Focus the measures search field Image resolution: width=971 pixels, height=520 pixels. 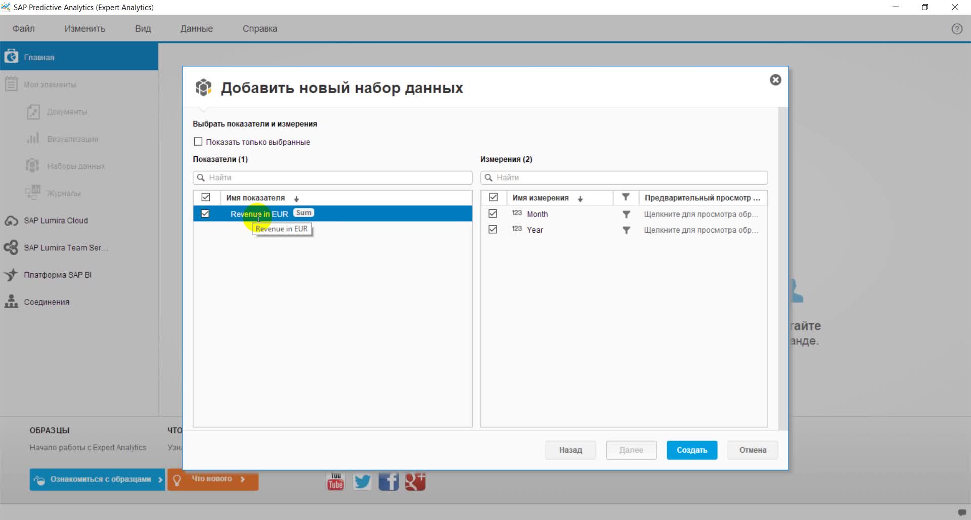tap(333, 178)
